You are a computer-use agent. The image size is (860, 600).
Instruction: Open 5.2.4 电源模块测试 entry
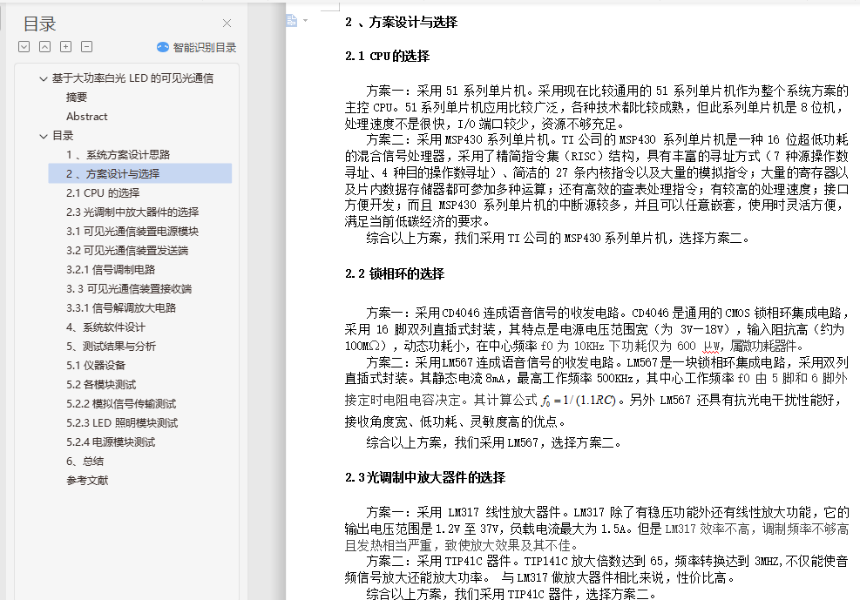(x=111, y=442)
